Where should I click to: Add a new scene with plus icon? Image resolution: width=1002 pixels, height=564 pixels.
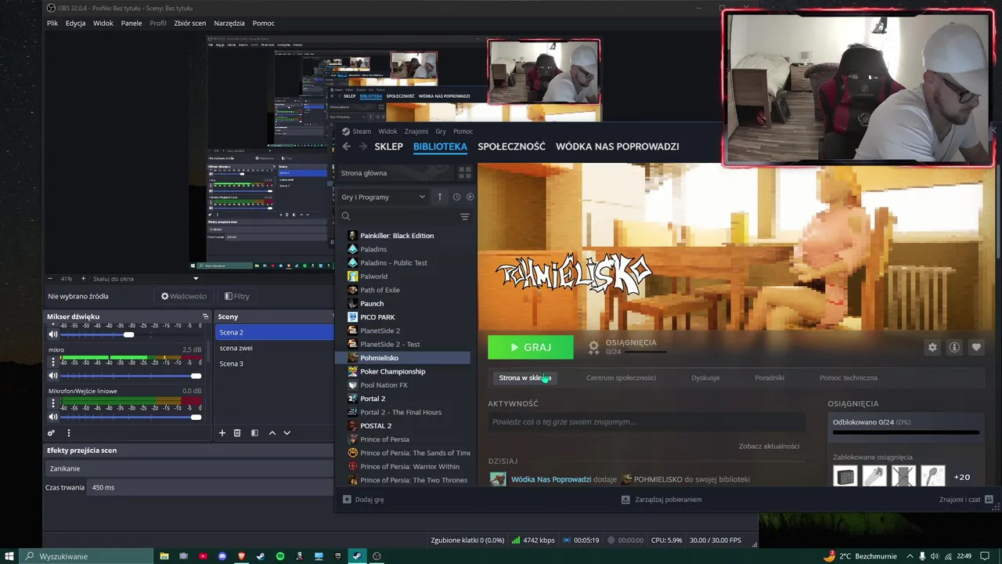point(222,432)
